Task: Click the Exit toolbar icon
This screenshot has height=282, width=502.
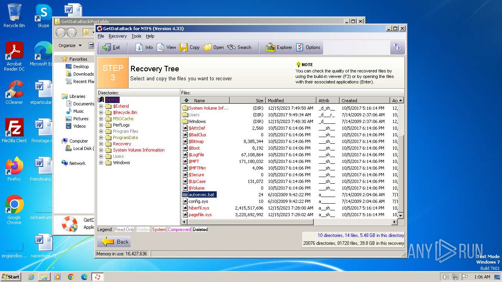Action: tap(111, 47)
